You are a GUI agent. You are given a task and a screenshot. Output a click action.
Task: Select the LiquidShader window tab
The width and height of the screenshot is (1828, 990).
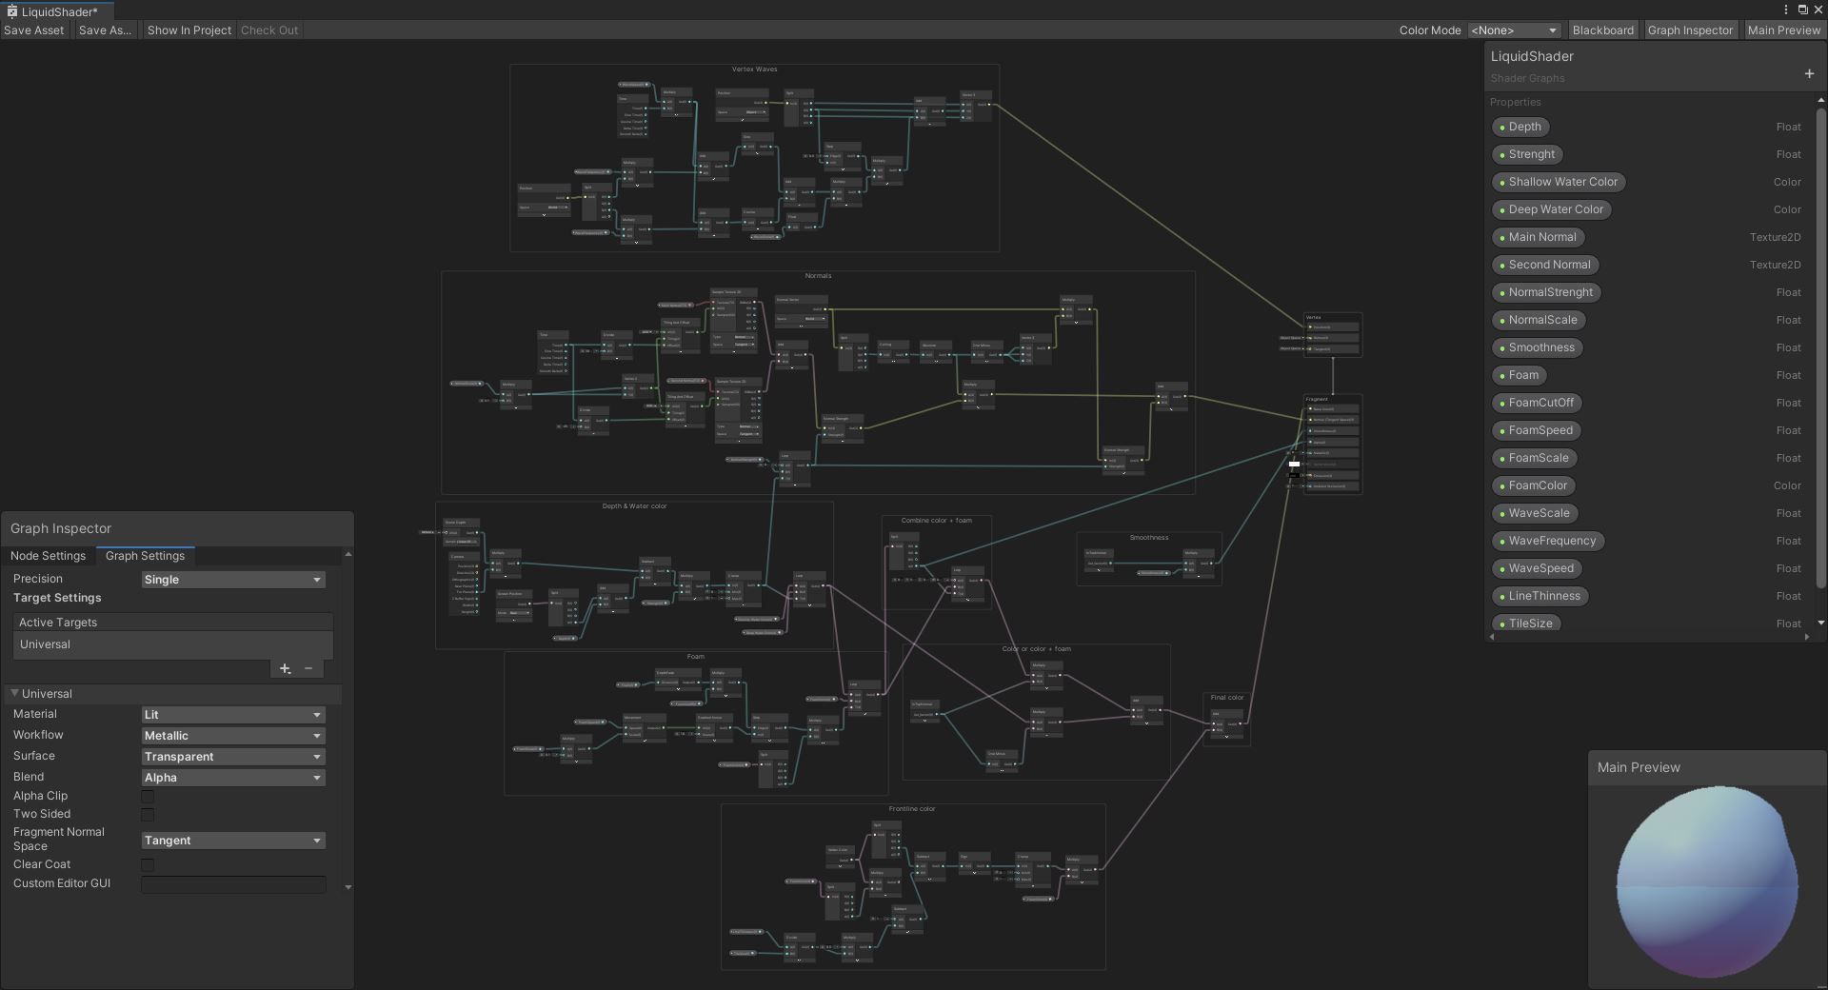58,11
